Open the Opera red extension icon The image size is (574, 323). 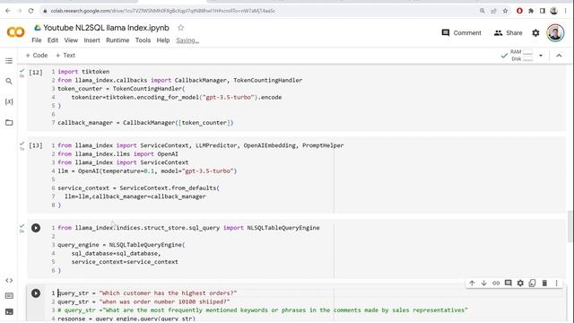click(519, 11)
